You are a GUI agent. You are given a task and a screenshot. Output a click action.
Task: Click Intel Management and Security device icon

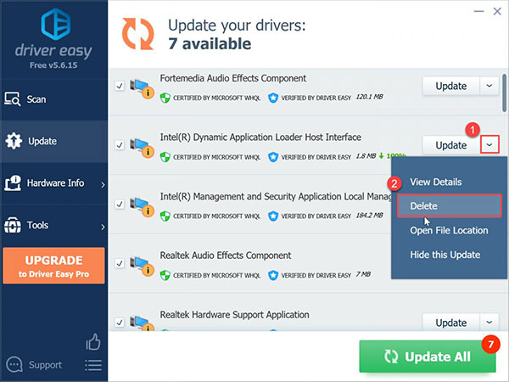point(142,206)
